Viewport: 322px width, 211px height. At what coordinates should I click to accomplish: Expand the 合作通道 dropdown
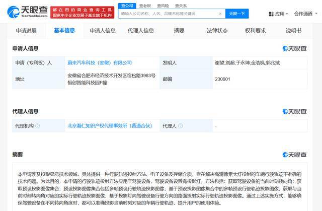[x=305, y=14]
